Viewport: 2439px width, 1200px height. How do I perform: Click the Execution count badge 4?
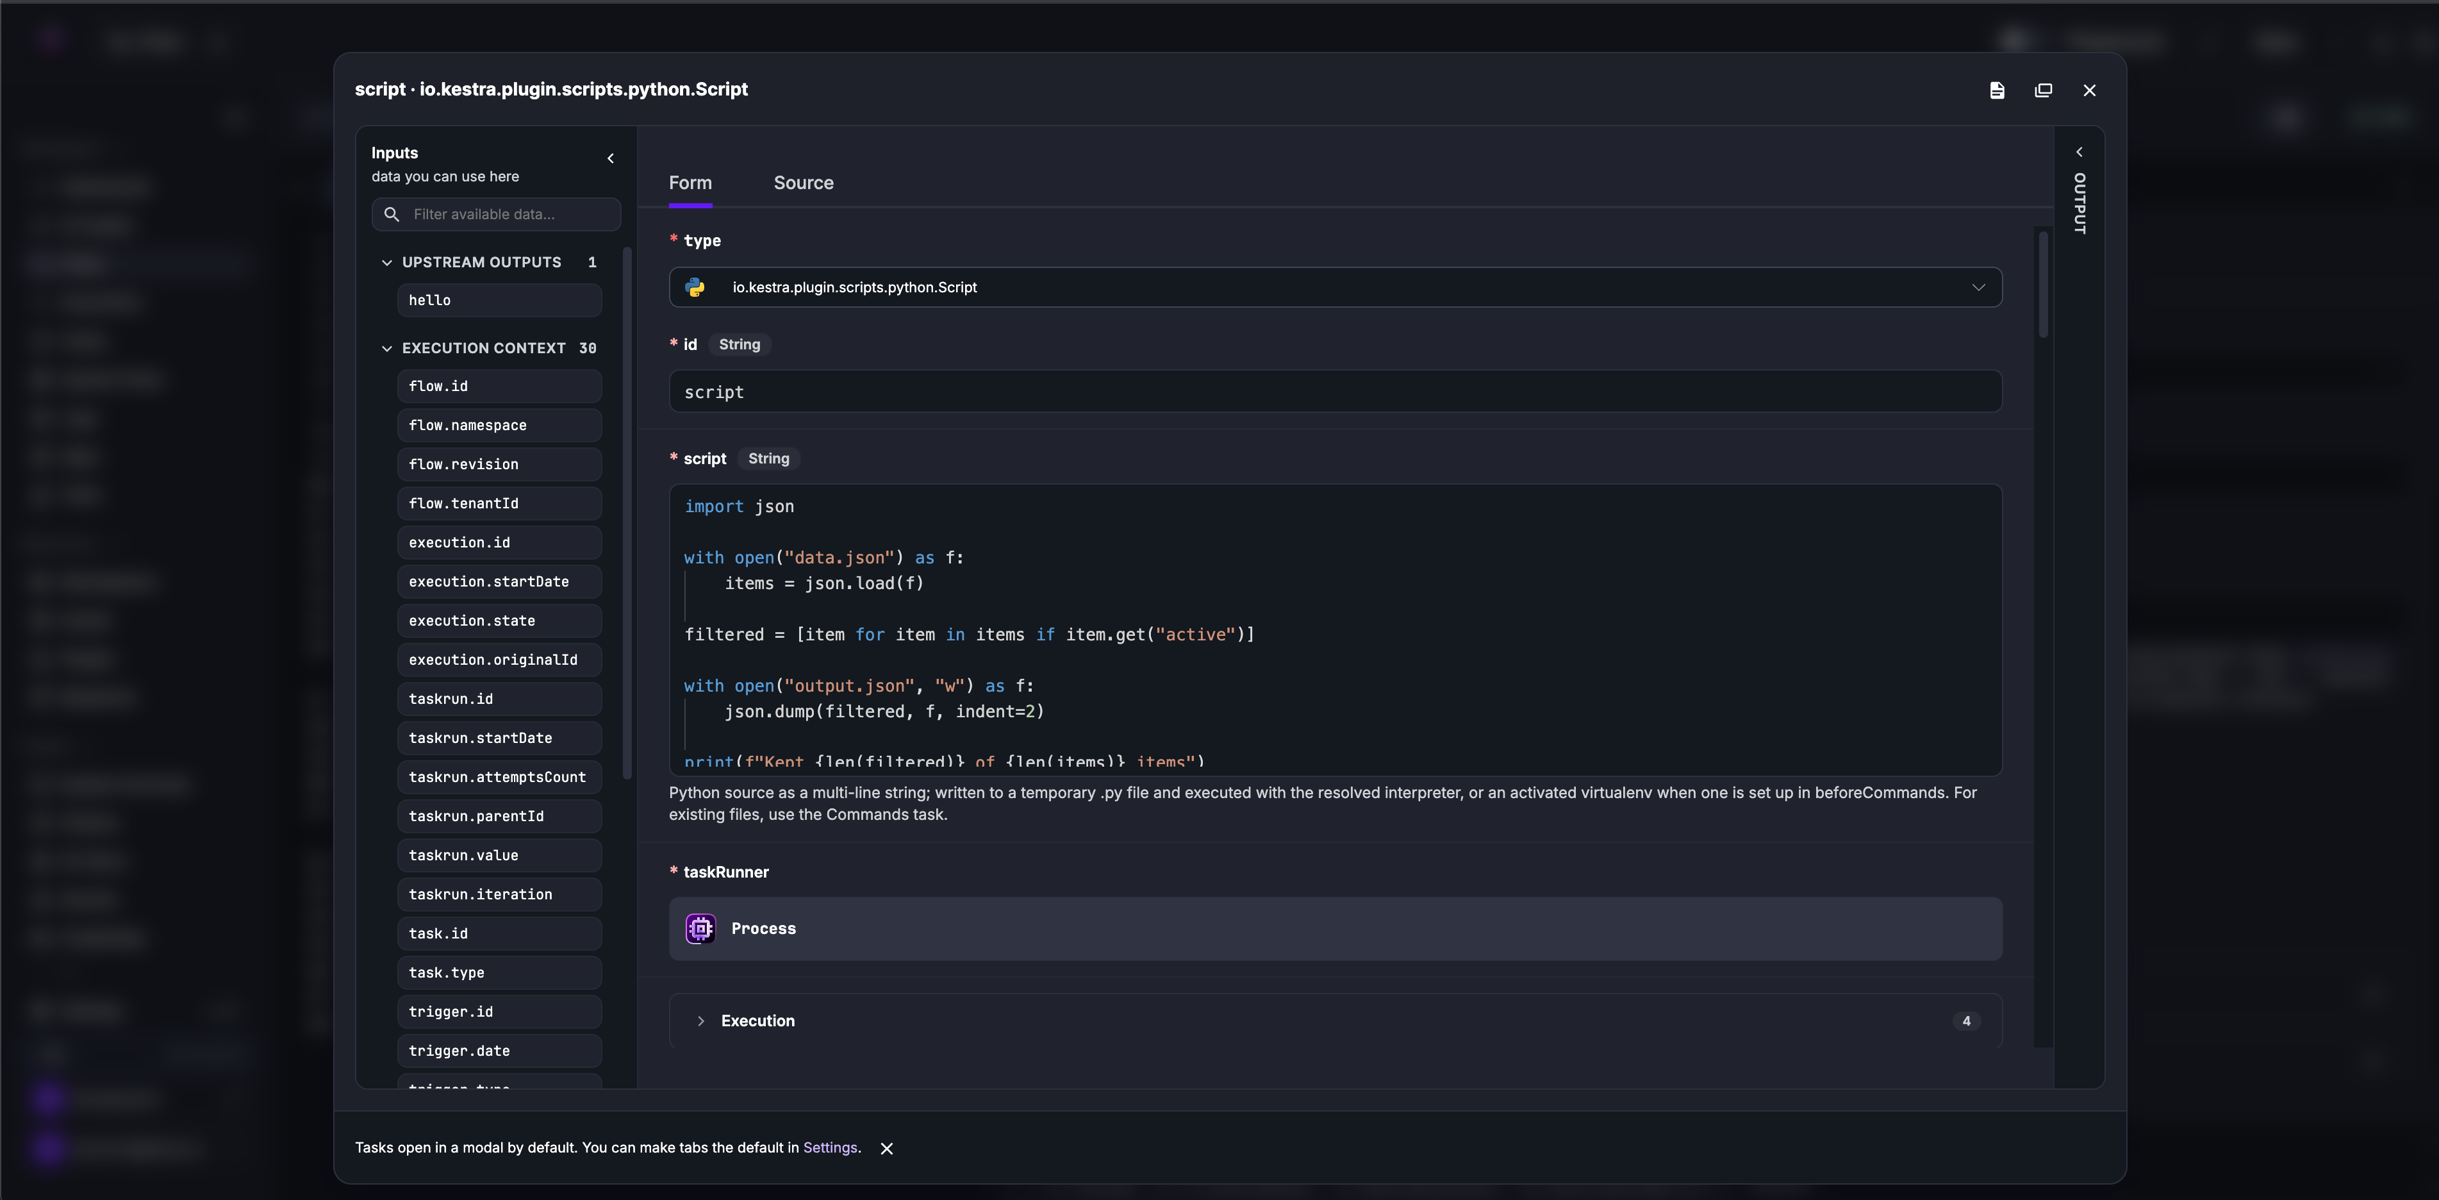click(x=1967, y=1021)
